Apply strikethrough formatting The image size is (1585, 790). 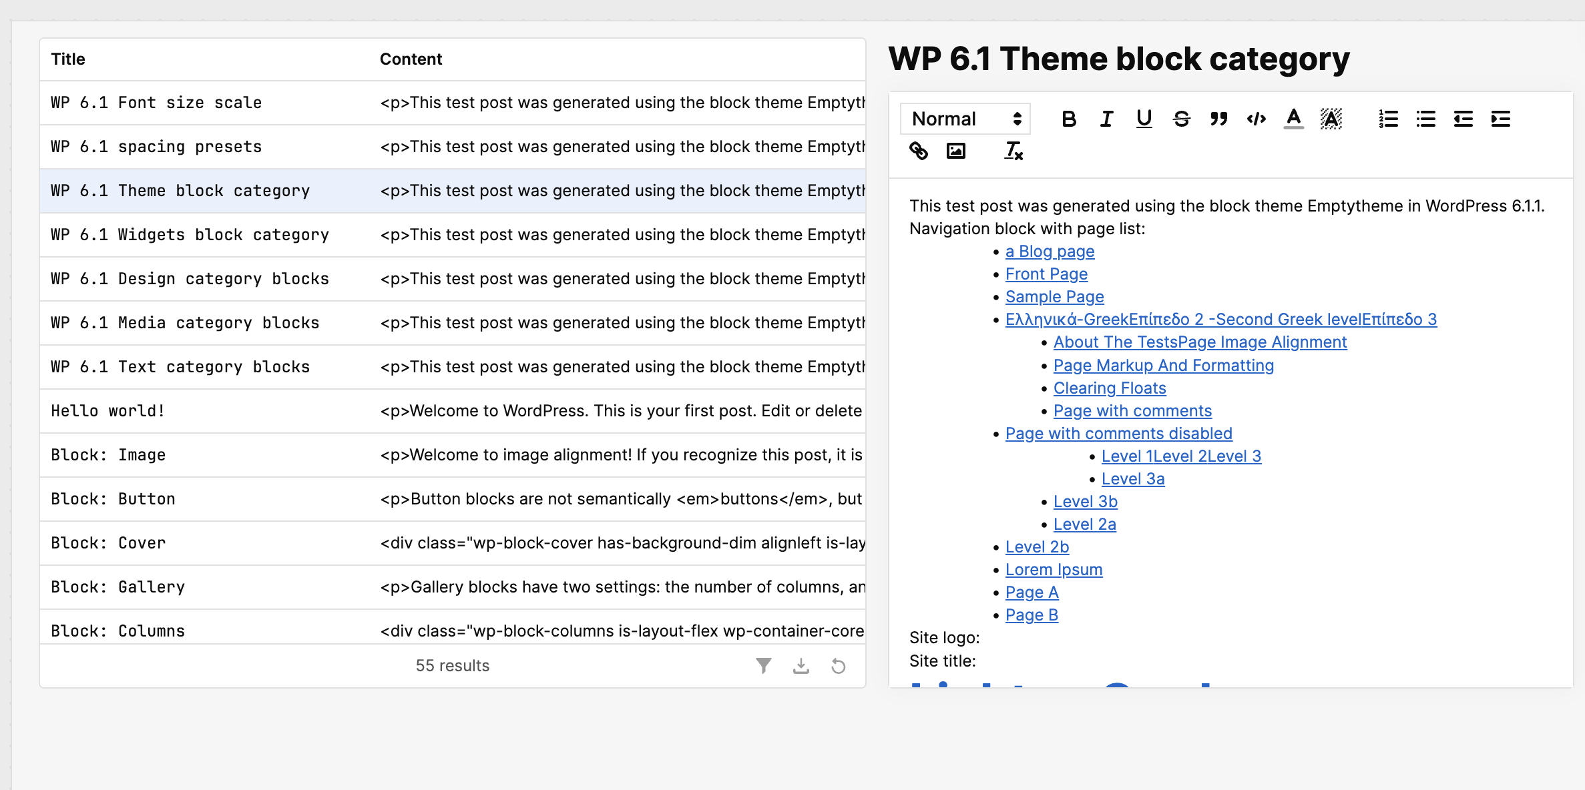pos(1181,119)
